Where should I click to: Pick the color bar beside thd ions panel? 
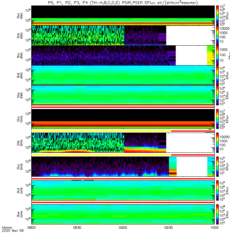pos(217,190)
